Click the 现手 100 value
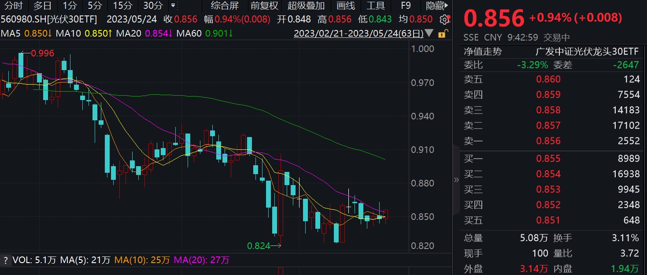647x275 pixels. click(540, 253)
